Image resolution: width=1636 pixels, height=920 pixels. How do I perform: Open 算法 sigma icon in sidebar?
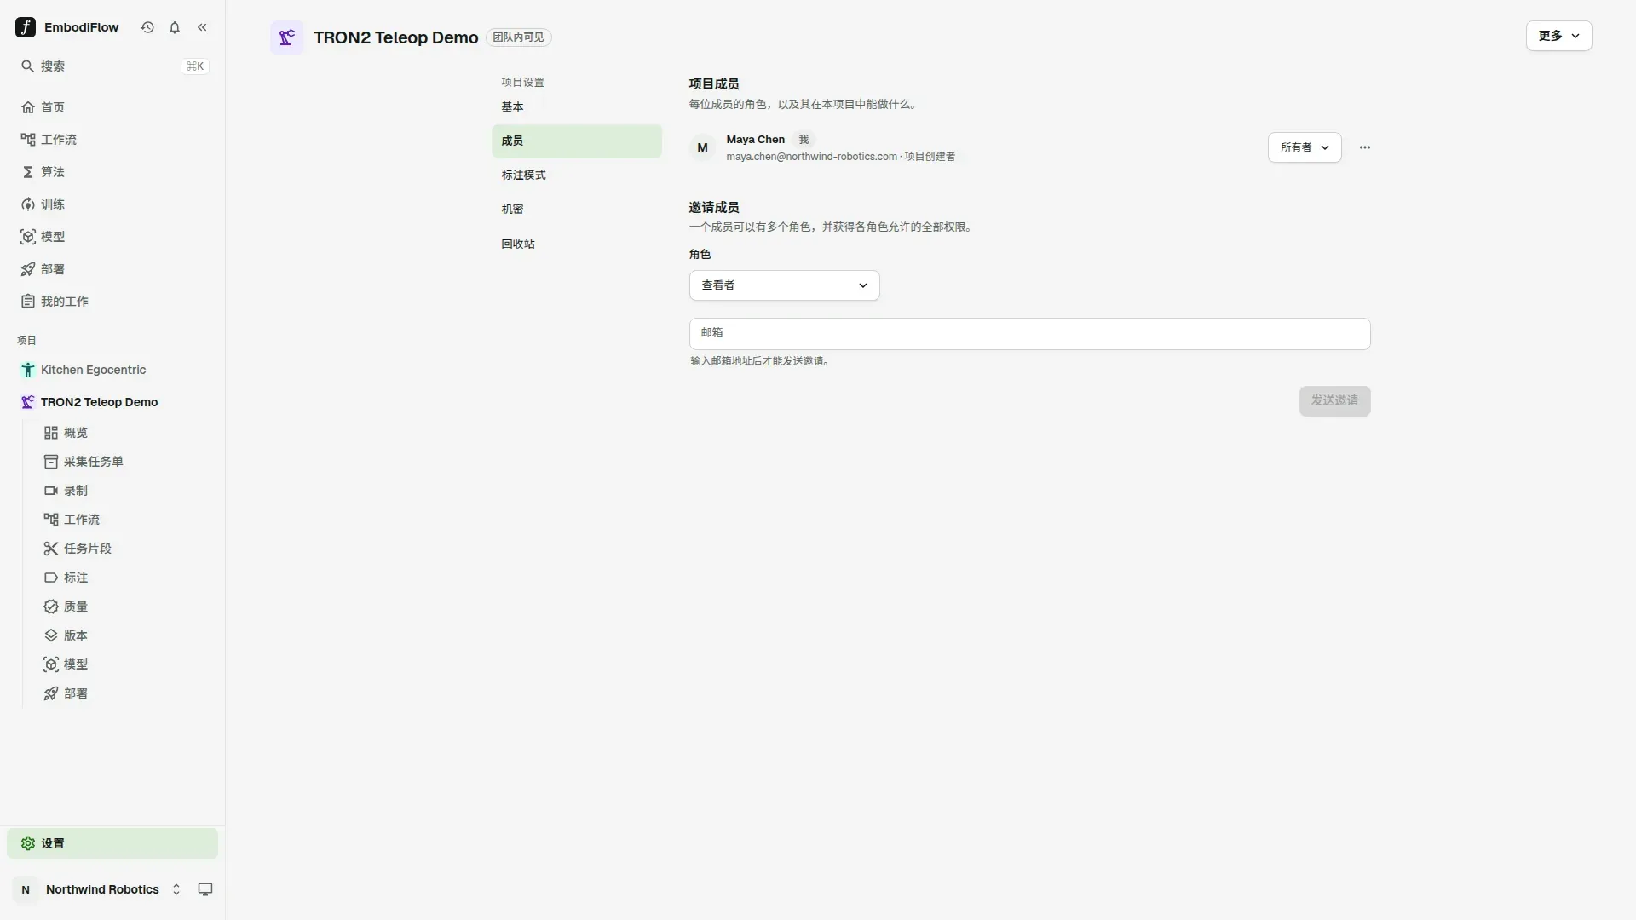tap(28, 172)
